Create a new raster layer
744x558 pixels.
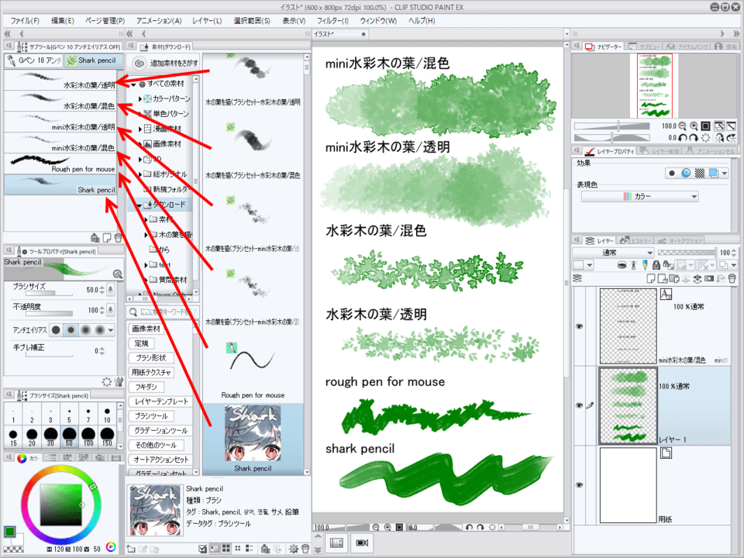pos(652,278)
